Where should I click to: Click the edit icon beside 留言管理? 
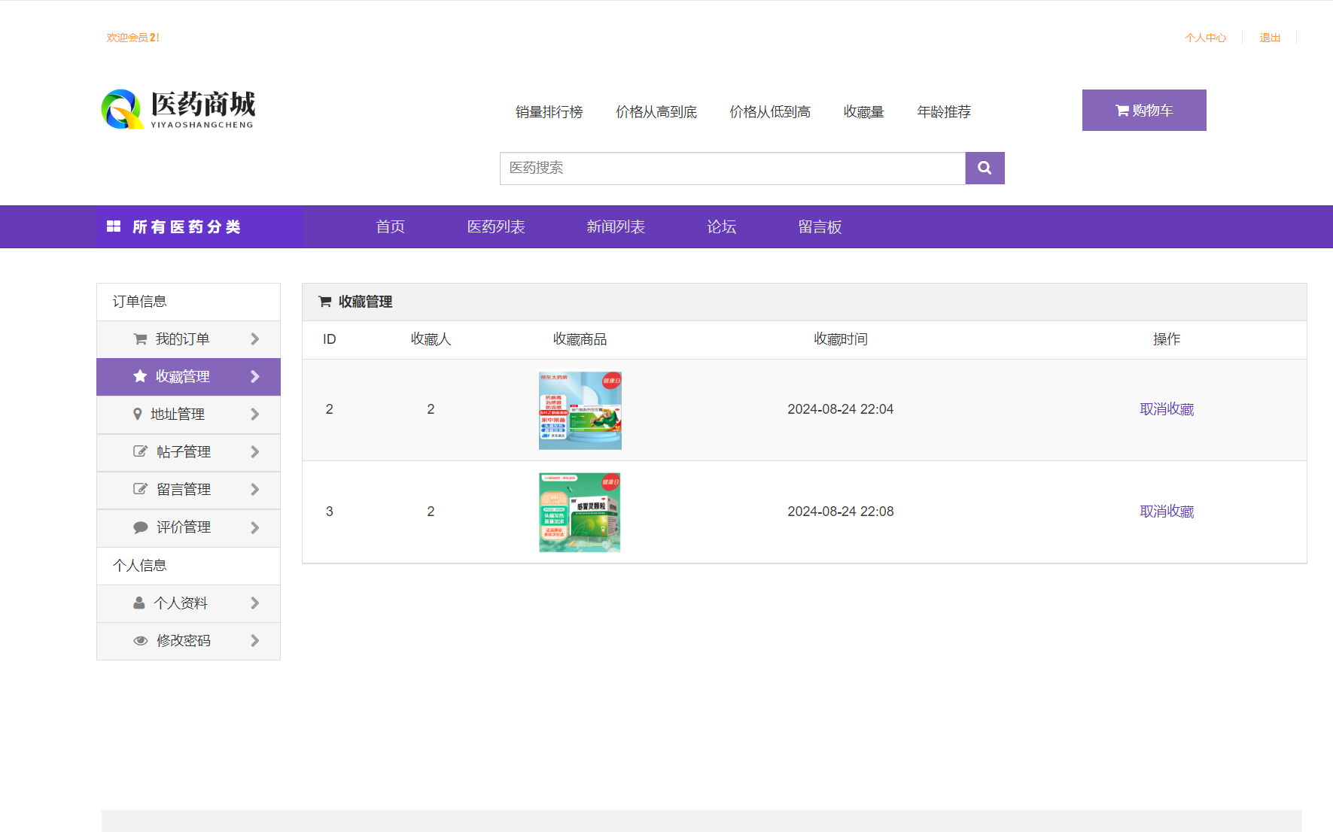coord(140,489)
